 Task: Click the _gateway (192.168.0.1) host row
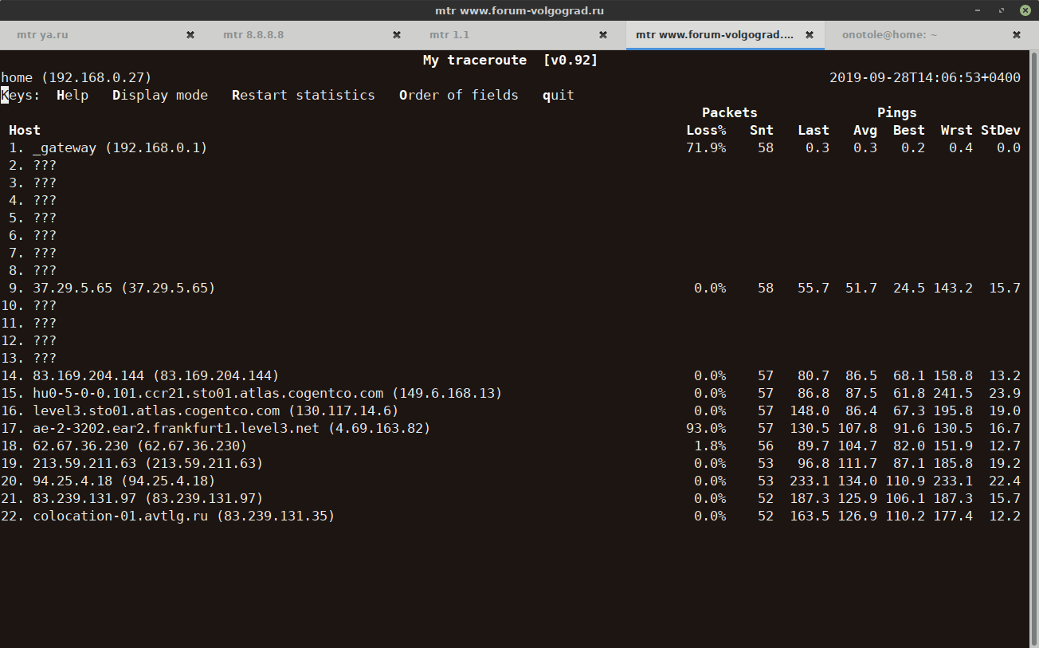(x=120, y=147)
